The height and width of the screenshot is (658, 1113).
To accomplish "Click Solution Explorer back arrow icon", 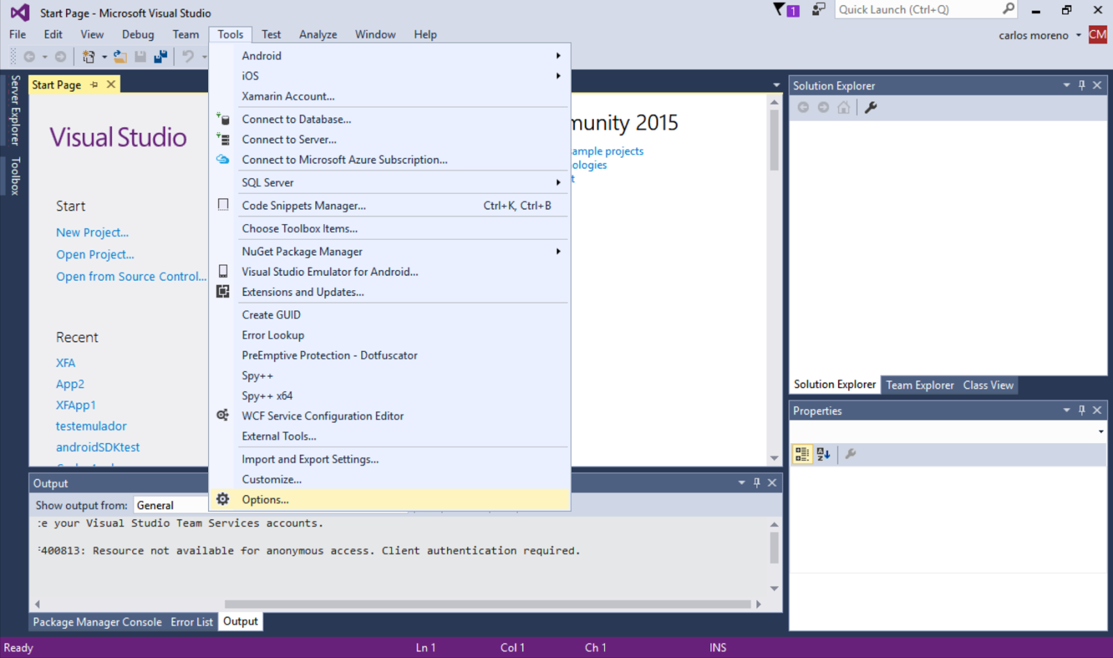I will point(803,107).
